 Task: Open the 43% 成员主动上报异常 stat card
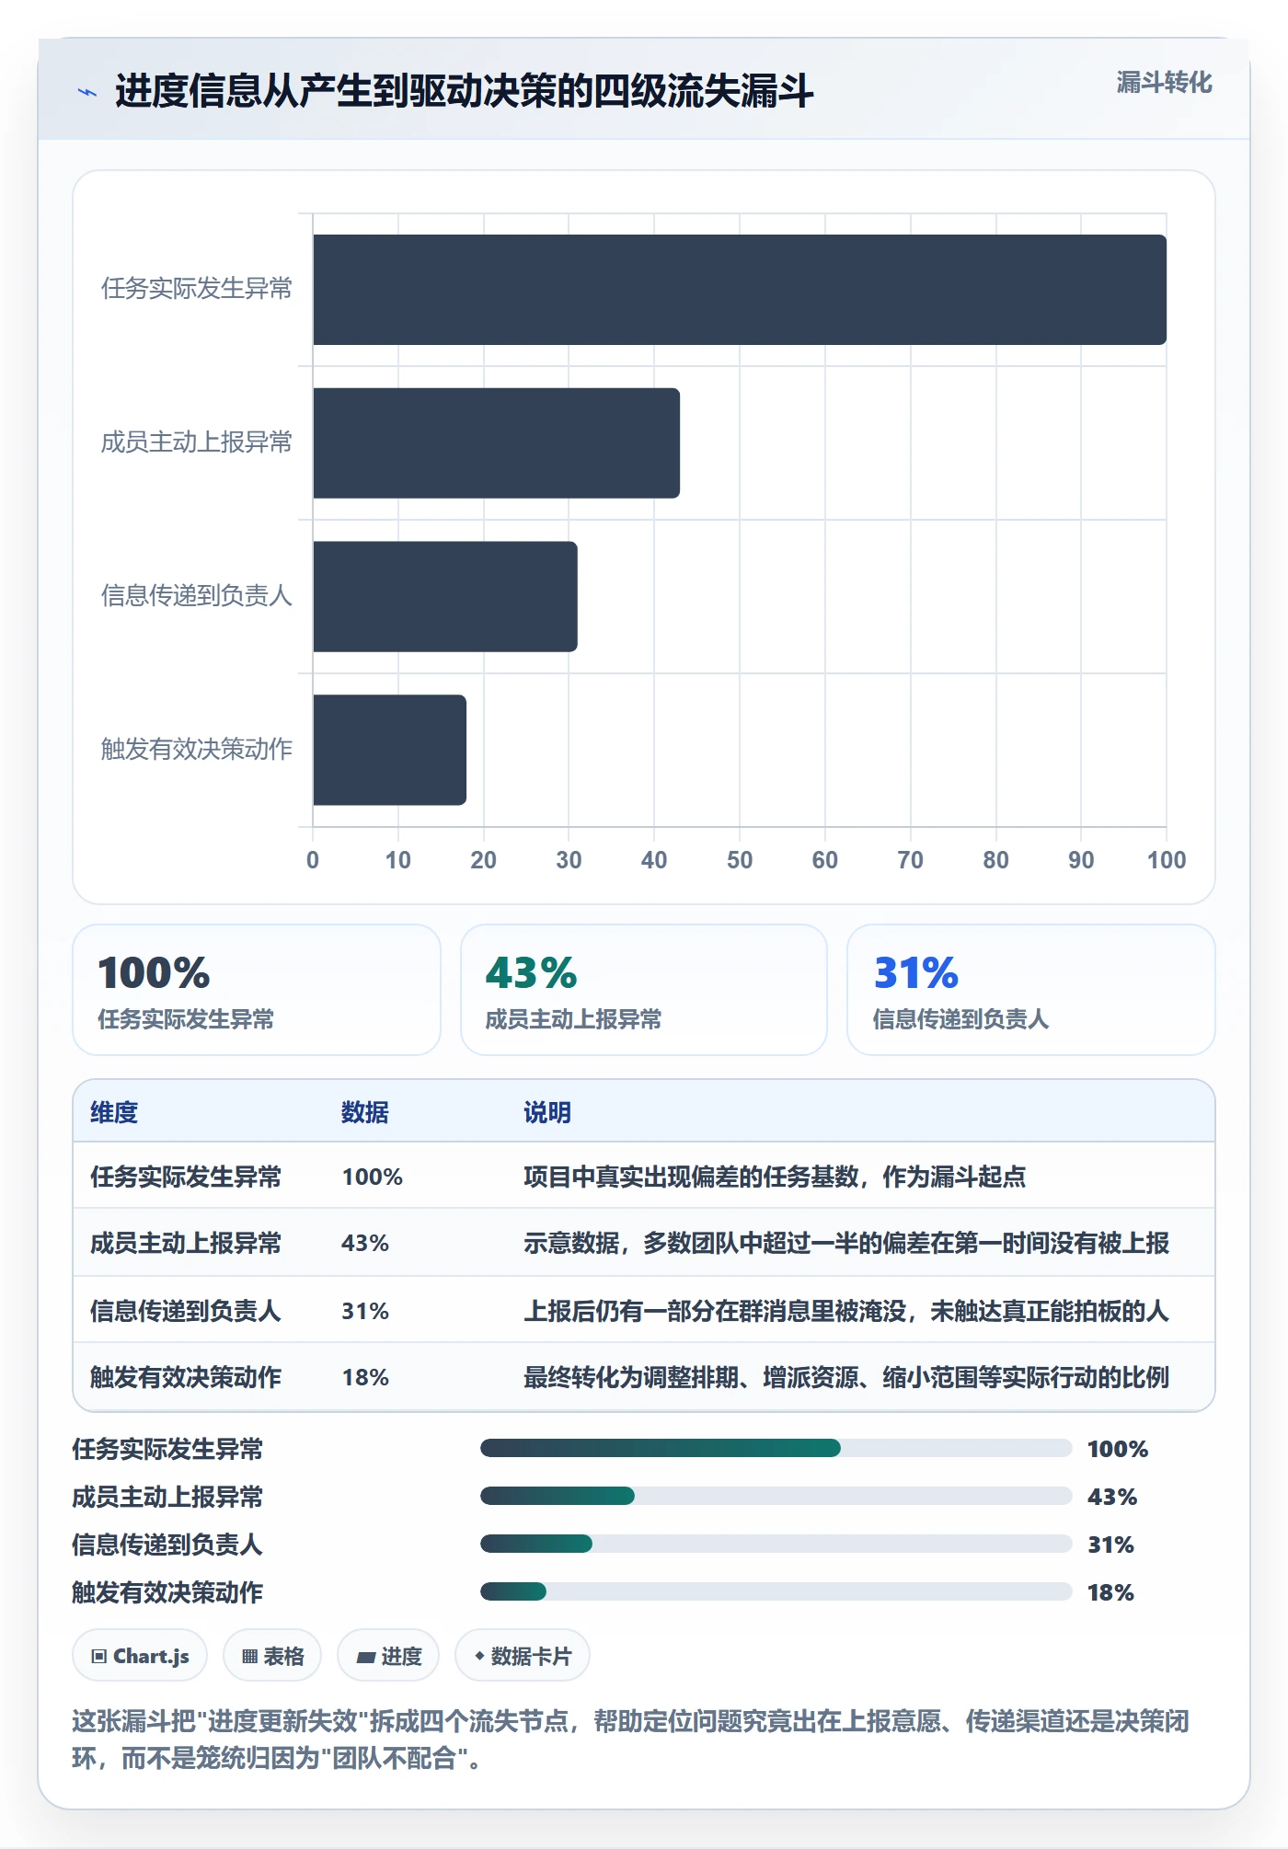644,990
